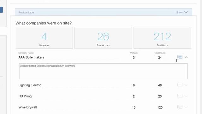Screen dimensions: 202x114
Task: Expand the RD Piling row chevron
Action: coord(186,96)
